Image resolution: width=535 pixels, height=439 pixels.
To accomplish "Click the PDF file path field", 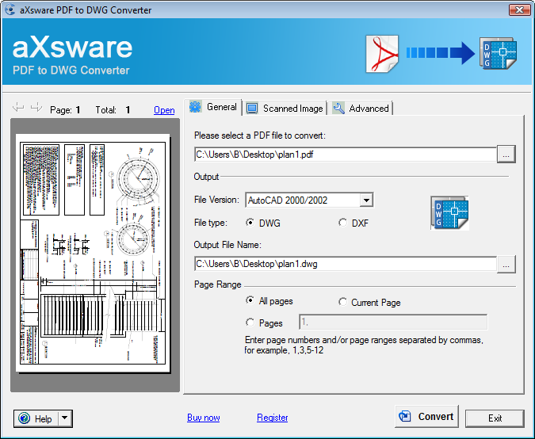I will pyautogui.click(x=346, y=155).
